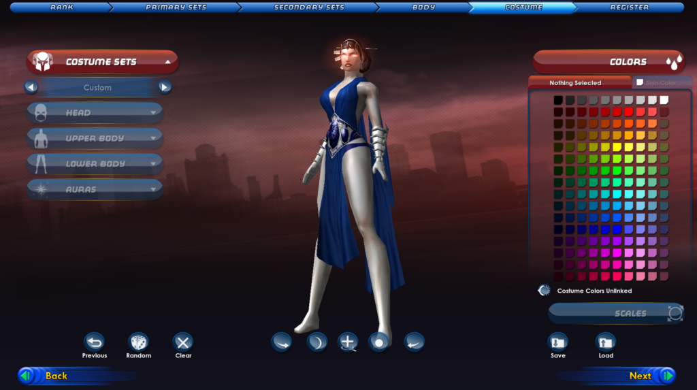Image resolution: width=697 pixels, height=390 pixels.
Task: Expand the Upper Body category
Action: pyautogui.click(x=95, y=138)
